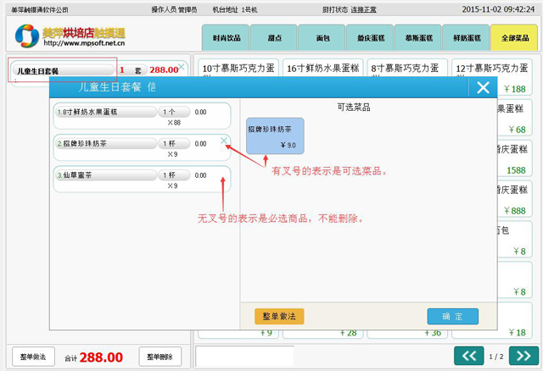543x371 pixels.
Task: Open the 面包 category tab
Action: coord(322,38)
